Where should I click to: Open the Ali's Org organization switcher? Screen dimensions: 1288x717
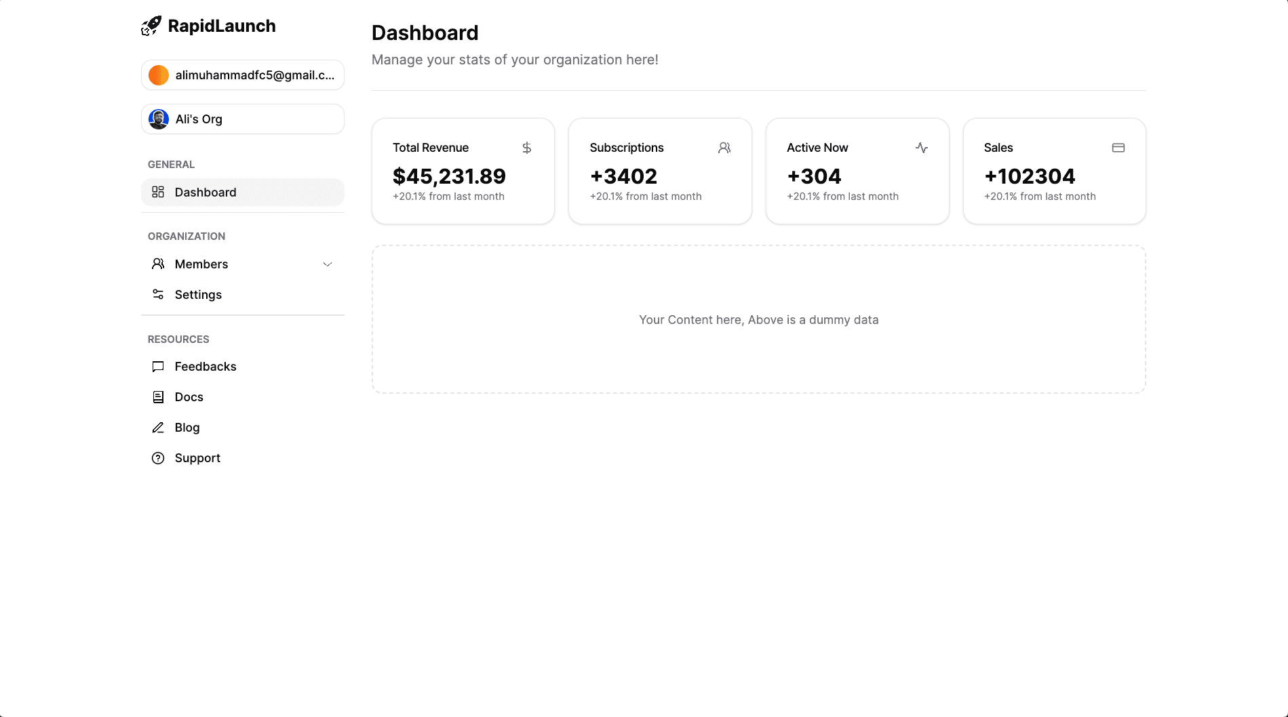click(x=242, y=119)
